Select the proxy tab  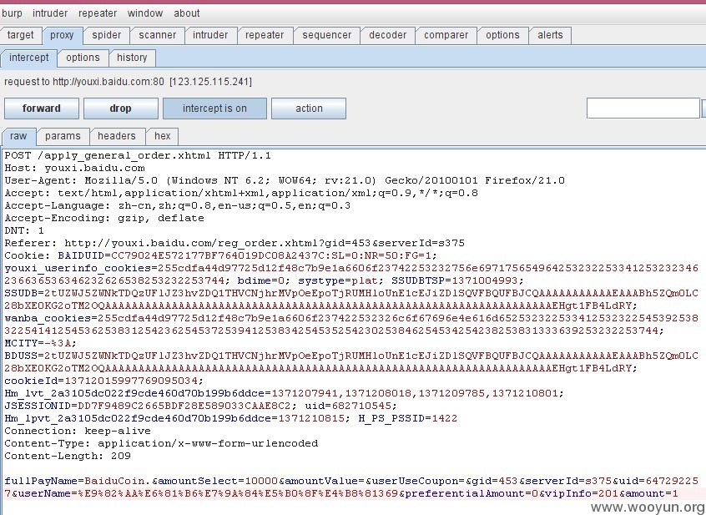point(62,35)
